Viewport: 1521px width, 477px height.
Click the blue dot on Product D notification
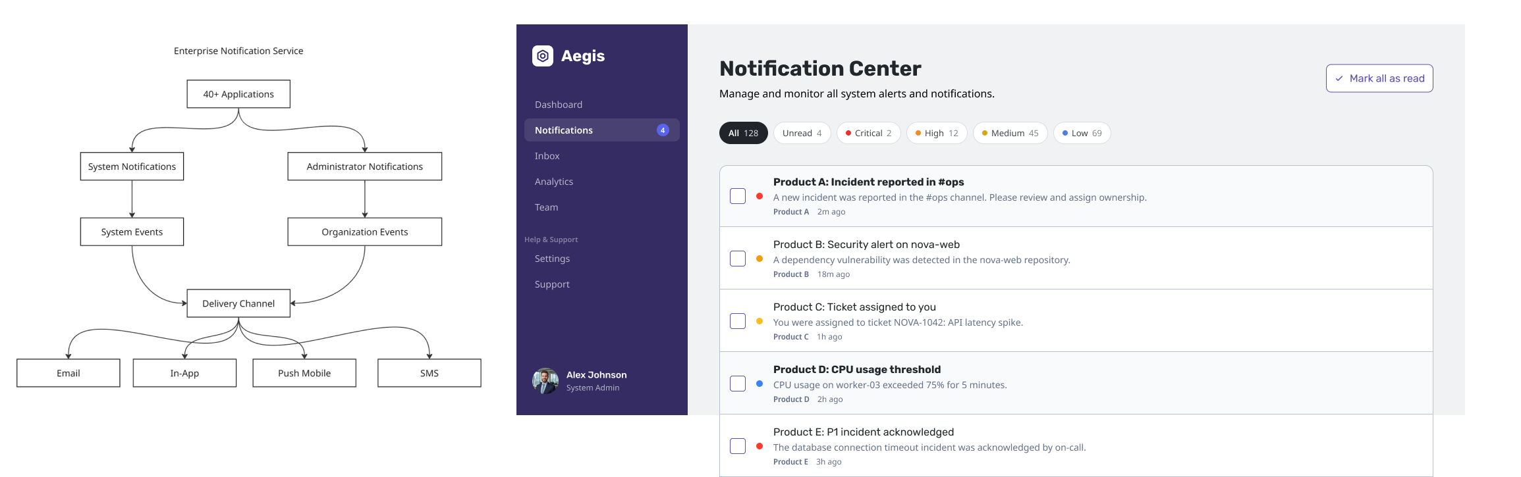coord(760,384)
